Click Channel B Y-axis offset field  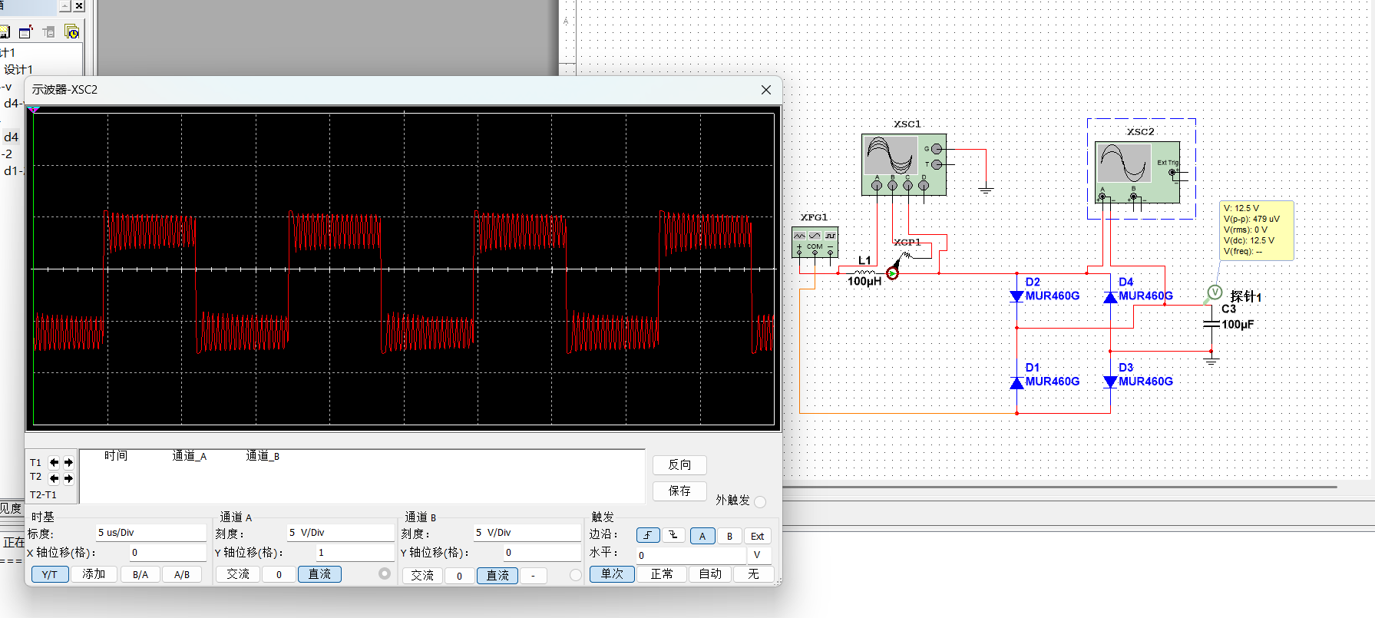coord(542,553)
